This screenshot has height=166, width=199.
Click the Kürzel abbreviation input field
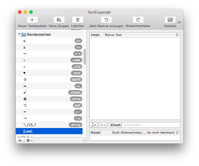tap(135, 138)
